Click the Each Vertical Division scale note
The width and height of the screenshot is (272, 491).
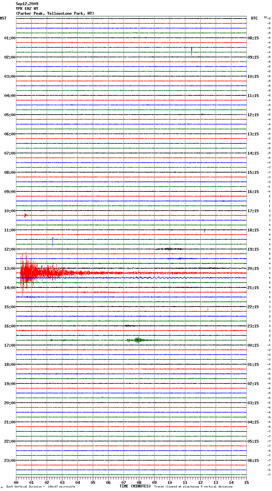41,487
